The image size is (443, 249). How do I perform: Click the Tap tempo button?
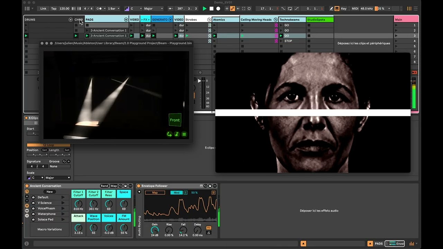click(54, 9)
